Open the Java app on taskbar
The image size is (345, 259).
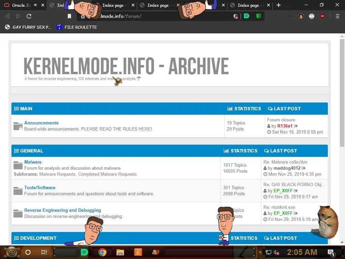(138, 252)
